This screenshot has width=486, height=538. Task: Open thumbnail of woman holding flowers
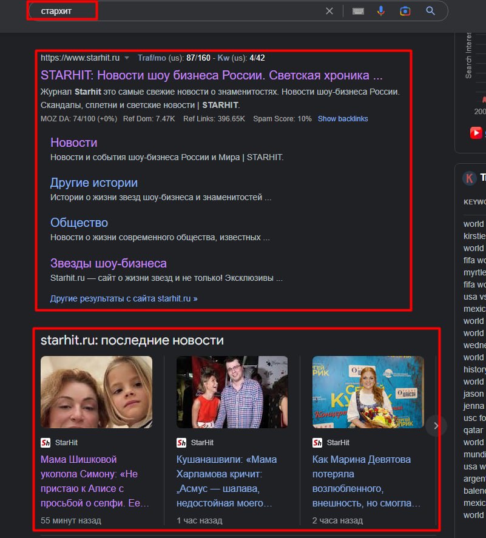click(368, 392)
